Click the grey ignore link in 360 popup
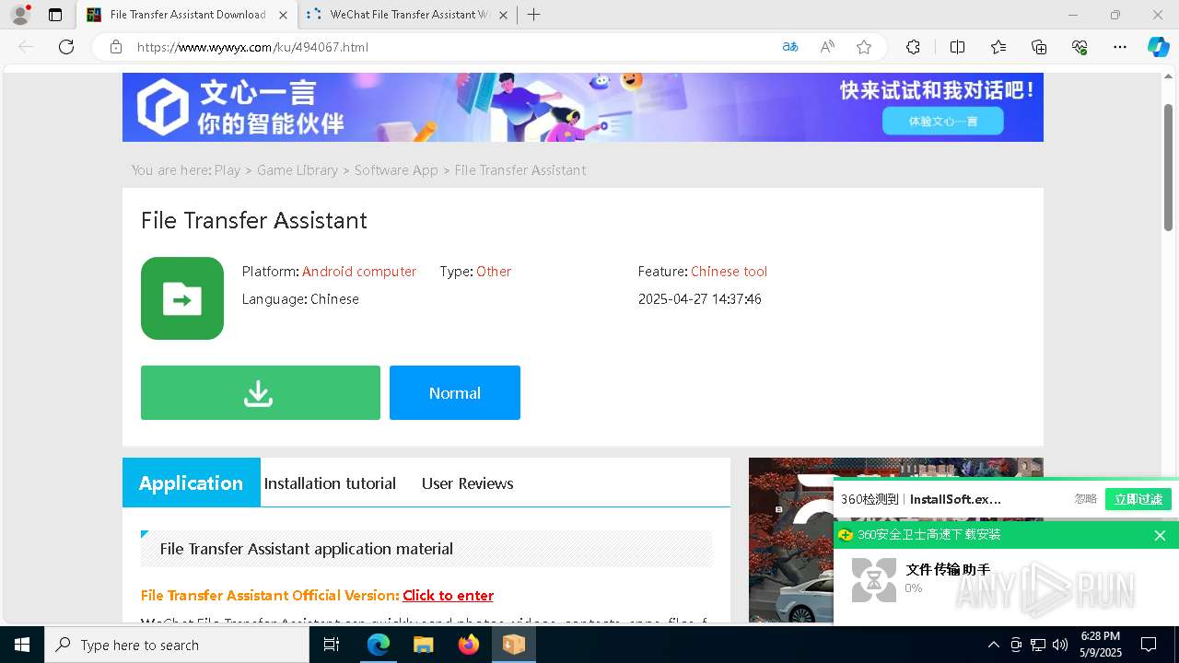The height and width of the screenshot is (663, 1179). point(1085,499)
